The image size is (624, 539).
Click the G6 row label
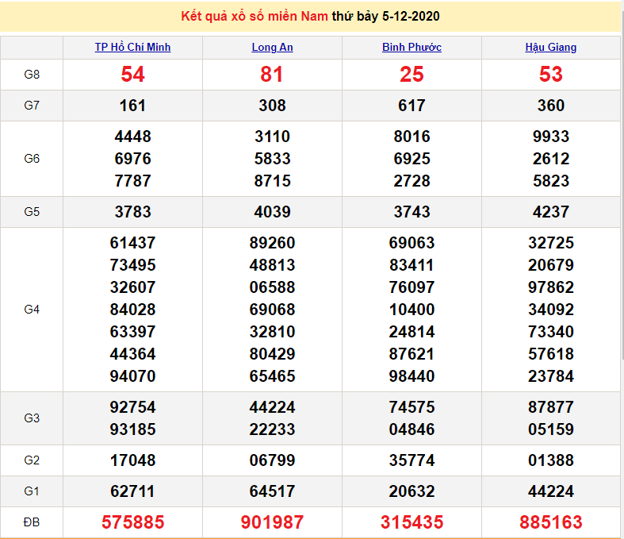[x=32, y=159]
